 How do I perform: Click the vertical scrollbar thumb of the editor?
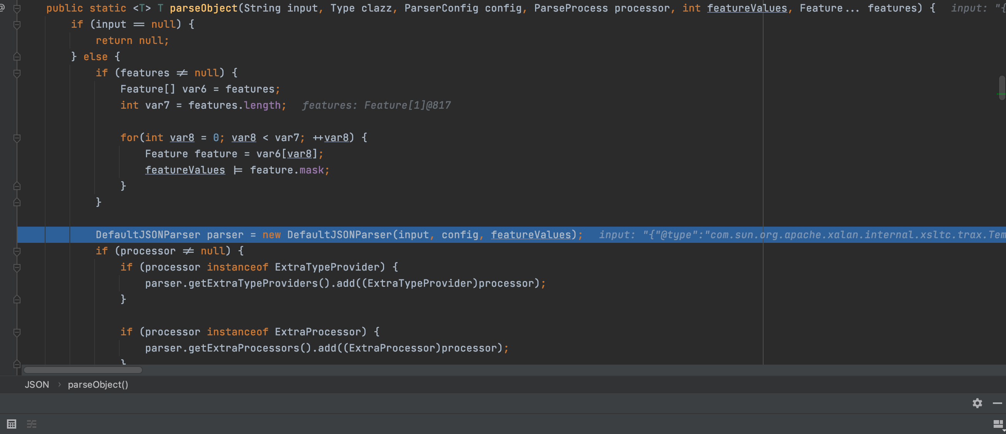click(x=1002, y=88)
